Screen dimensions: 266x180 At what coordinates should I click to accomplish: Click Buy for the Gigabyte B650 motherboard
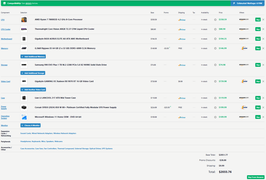pos(258,39)
